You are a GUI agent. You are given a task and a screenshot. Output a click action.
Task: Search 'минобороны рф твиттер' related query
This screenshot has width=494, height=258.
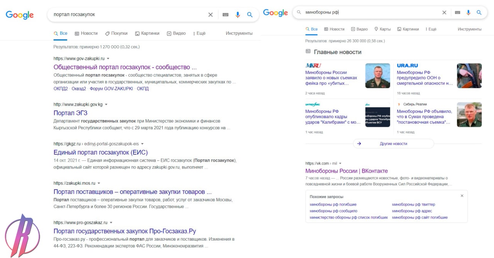point(413,204)
